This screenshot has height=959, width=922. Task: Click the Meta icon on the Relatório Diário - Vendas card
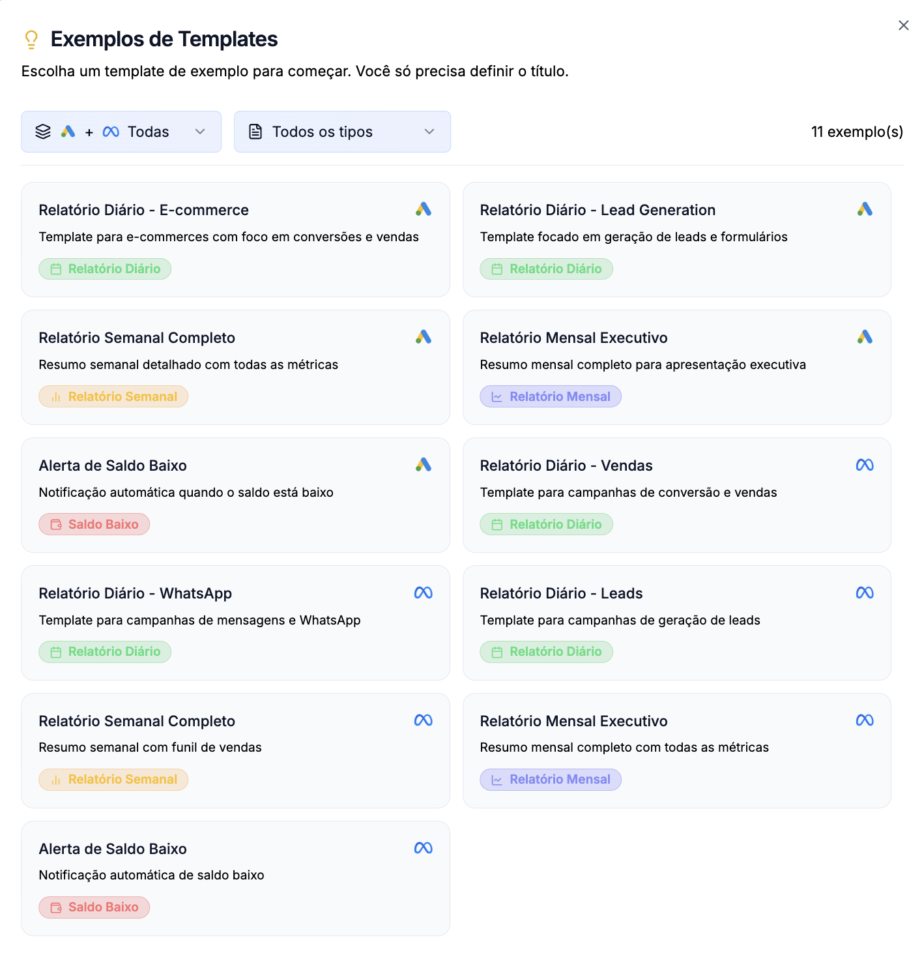(865, 465)
